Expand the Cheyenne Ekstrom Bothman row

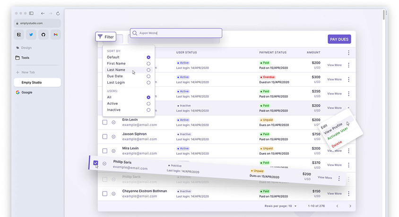(113, 193)
